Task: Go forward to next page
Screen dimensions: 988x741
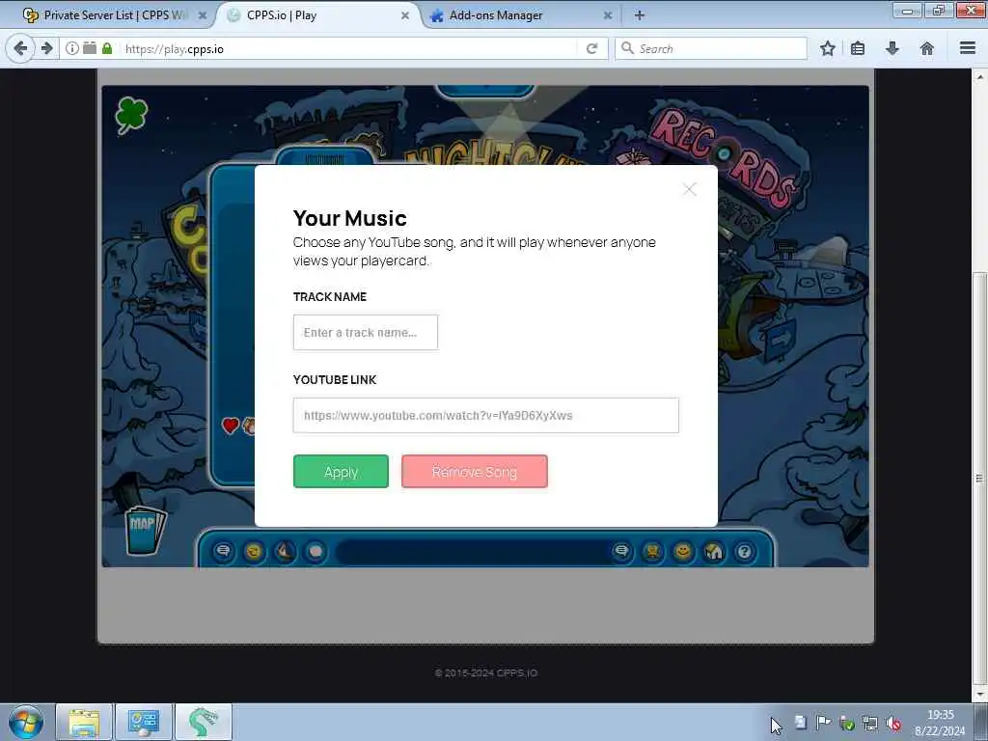Action: coord(46,48)
